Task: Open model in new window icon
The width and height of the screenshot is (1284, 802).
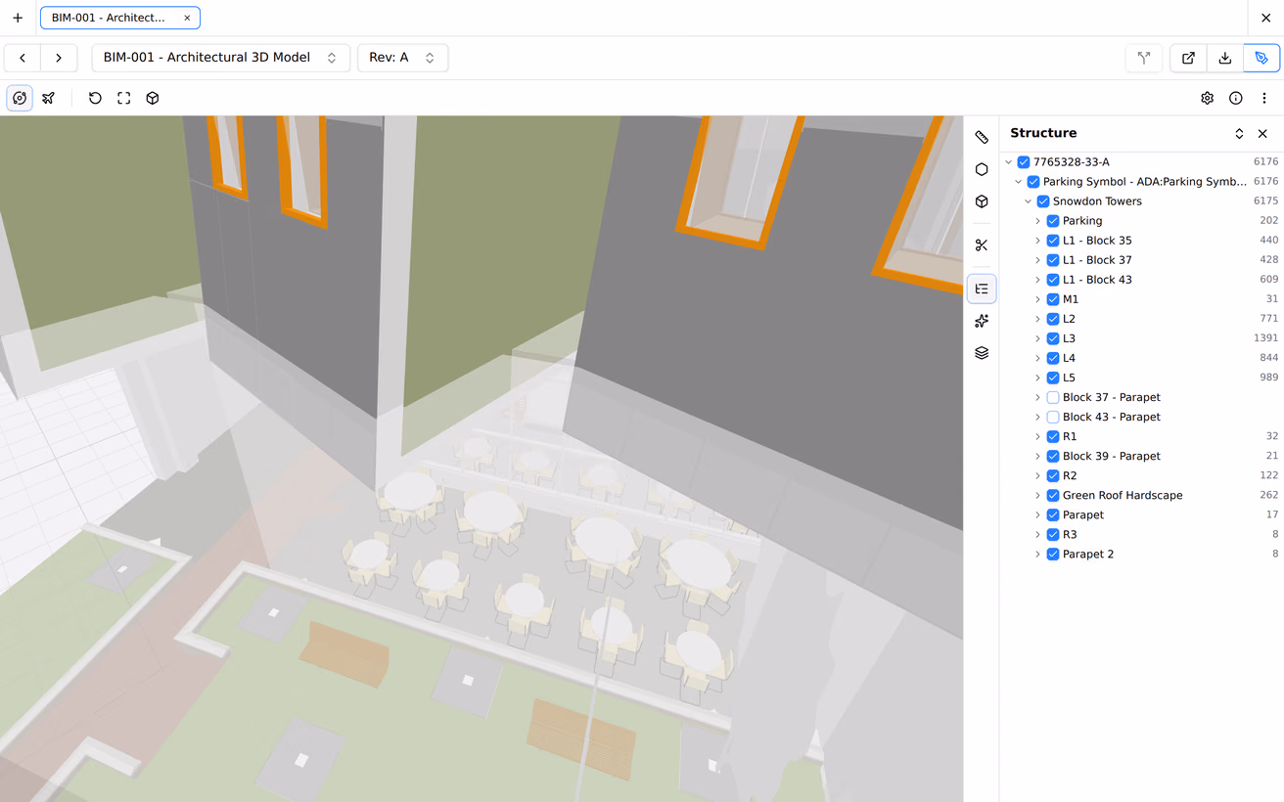Action: click(x=1188, y=58)
